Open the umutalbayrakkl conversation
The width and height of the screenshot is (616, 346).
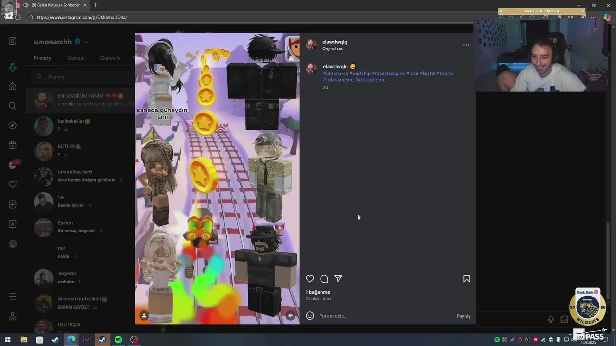(x=80, y=176)
